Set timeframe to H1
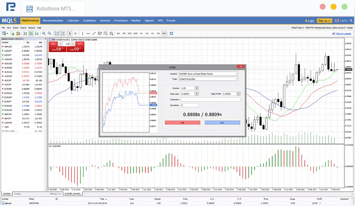This screenshot has height=206, width=355. point(141,33)
